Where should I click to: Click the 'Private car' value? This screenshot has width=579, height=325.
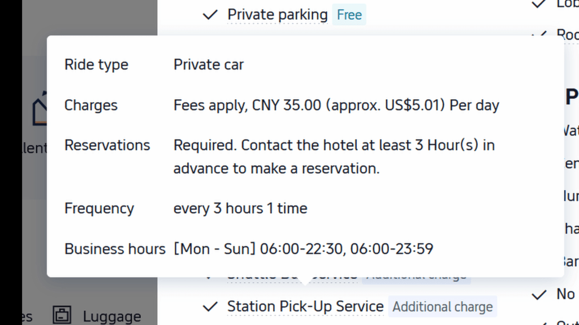point(208,65)
